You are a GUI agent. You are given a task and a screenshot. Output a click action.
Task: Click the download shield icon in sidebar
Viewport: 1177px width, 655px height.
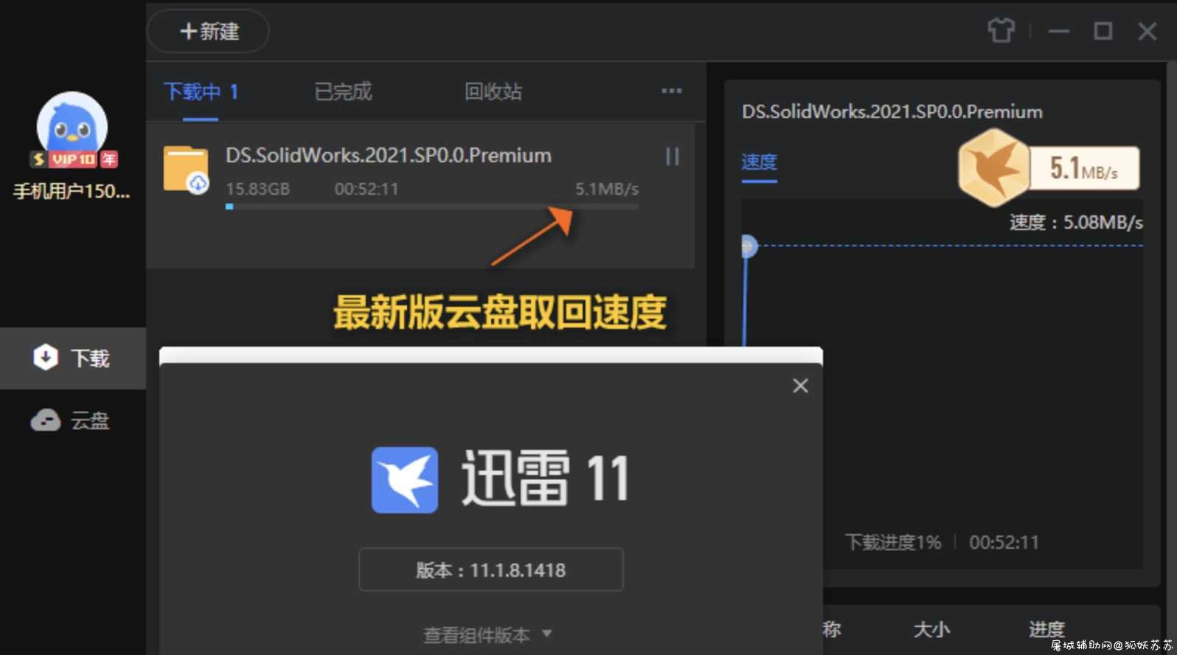point(46,358)
